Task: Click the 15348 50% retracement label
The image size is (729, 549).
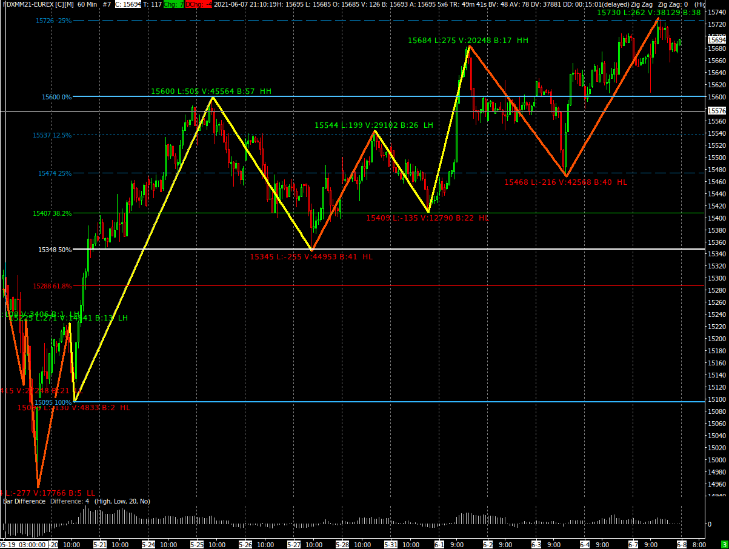Action: coord(55,250)
